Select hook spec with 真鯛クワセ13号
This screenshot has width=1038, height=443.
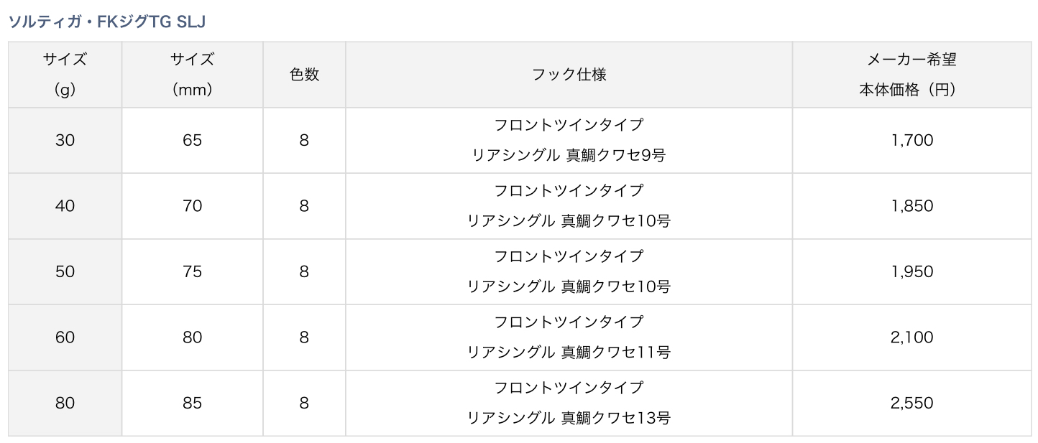(x=569, y=403)
